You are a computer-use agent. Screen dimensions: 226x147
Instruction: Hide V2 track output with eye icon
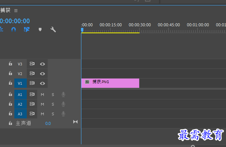pyautogui.click(x=42, y=73)
